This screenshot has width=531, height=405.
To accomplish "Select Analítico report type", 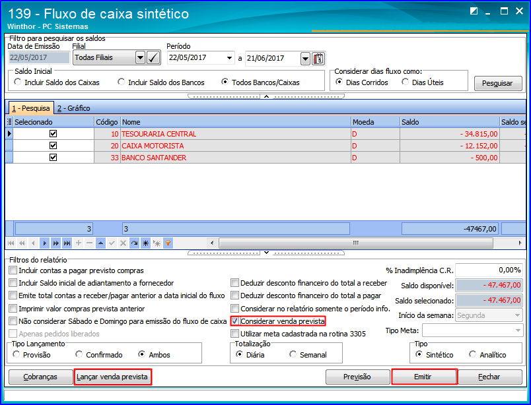I will pos(472,354).
